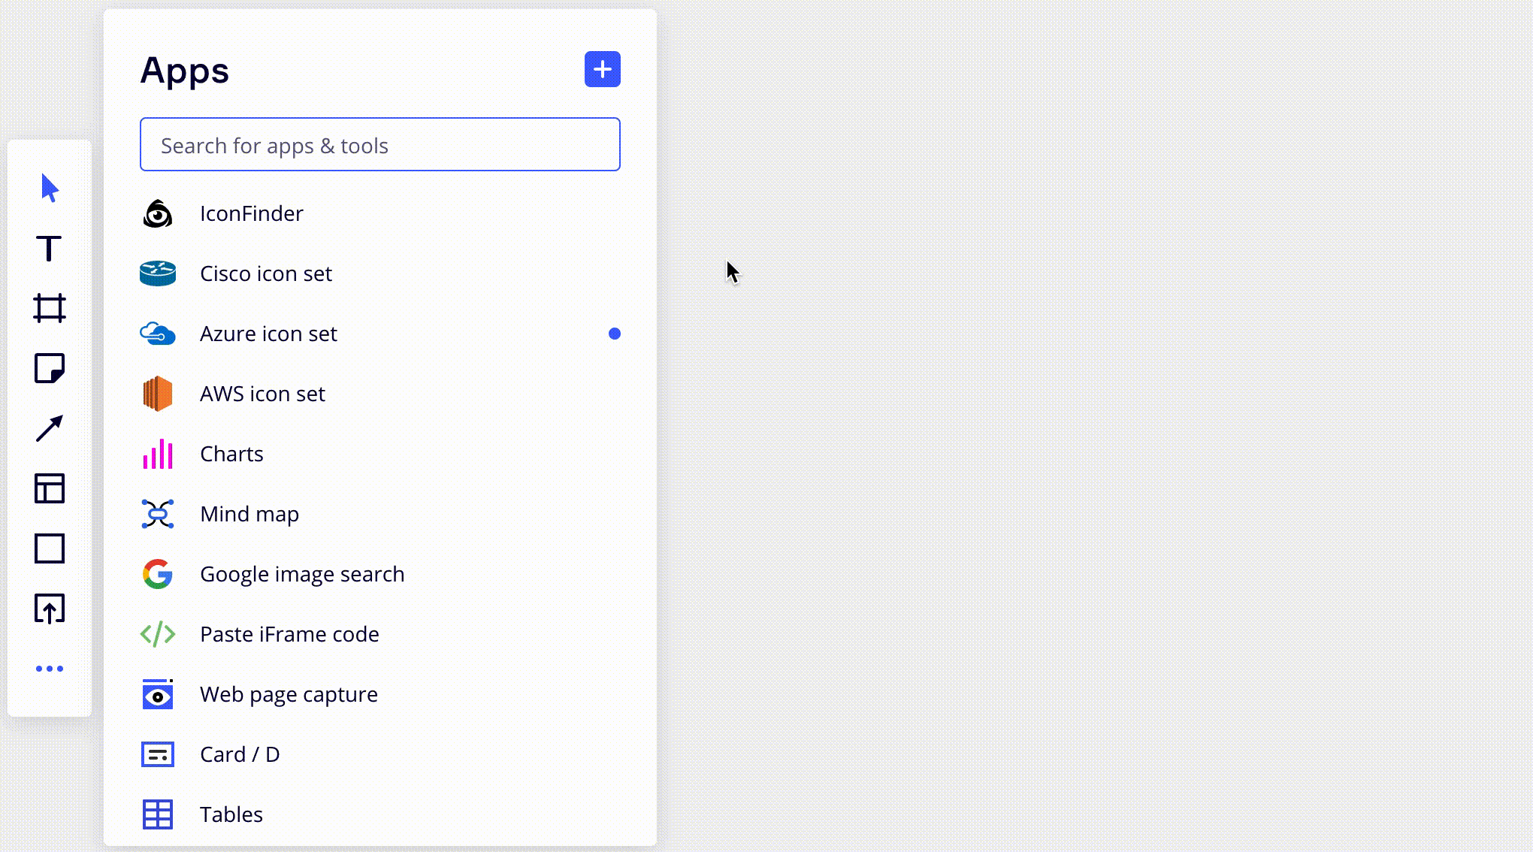Screen dimensions: 1533x852
Task: Click the Azure icon set blue dot
Action: [615, 334]
